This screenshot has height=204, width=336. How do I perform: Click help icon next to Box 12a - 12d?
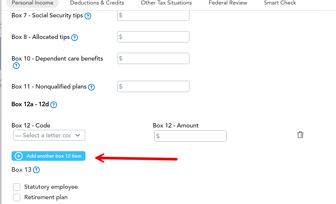(x=54, y=105)
